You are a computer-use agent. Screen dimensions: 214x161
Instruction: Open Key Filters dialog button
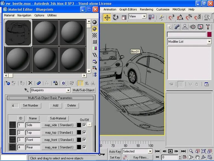(x=141, y=158)
